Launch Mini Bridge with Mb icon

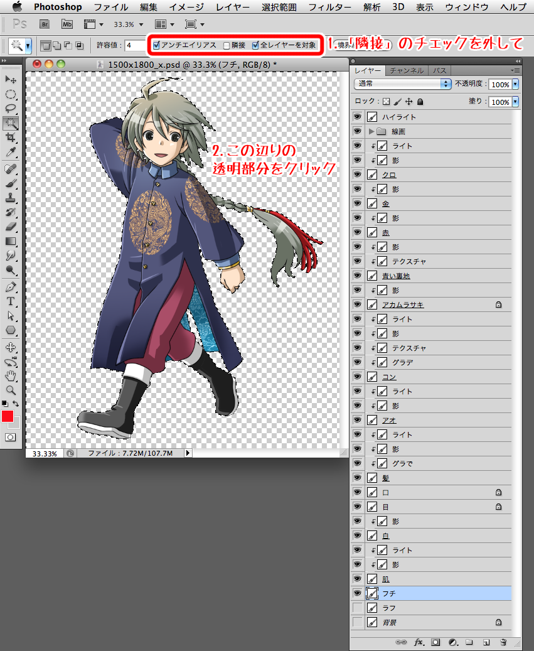pos(67,24)
